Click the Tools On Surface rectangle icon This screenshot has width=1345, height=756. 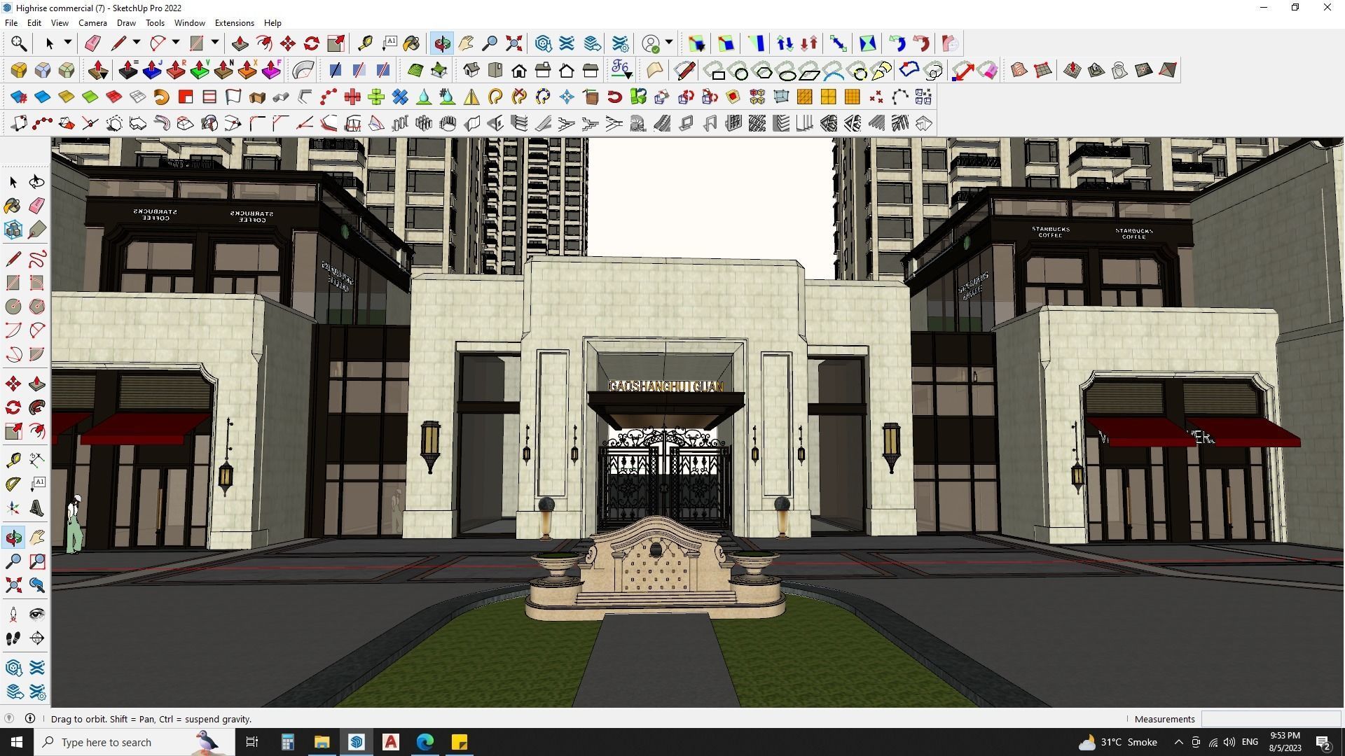click(x=716, y=70)
